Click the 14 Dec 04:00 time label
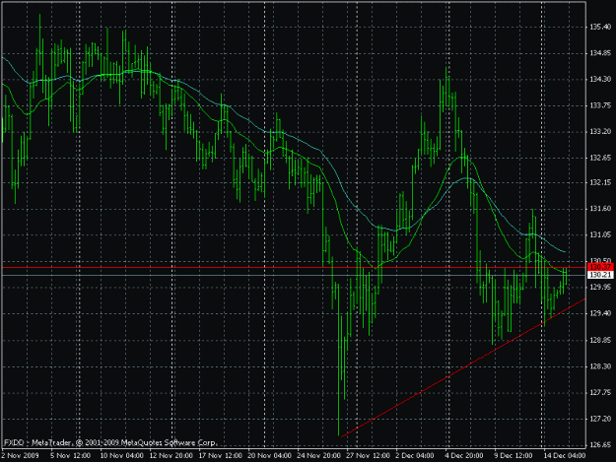 (x=565, y=455)
